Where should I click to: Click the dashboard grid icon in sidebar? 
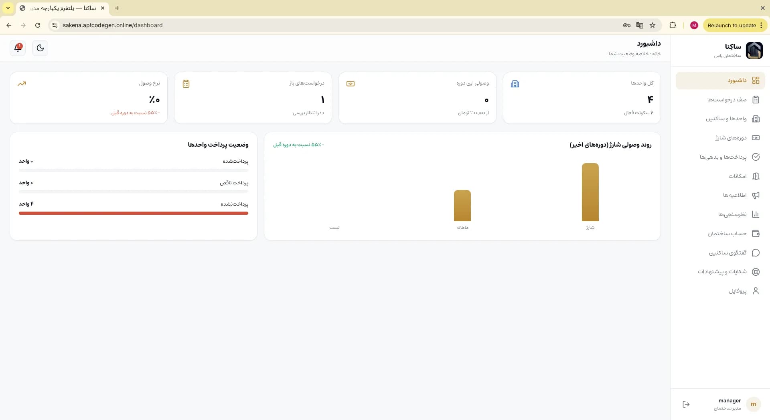tap(756, 81)
